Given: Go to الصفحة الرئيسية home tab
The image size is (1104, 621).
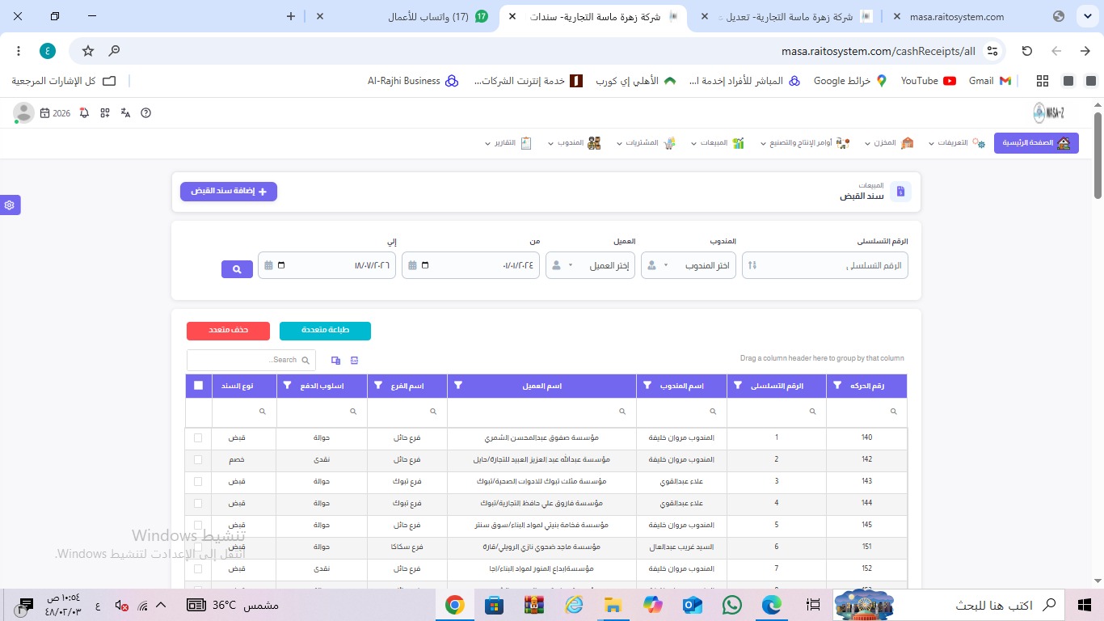Looking at the screenshot, I should click(1036, 143).
